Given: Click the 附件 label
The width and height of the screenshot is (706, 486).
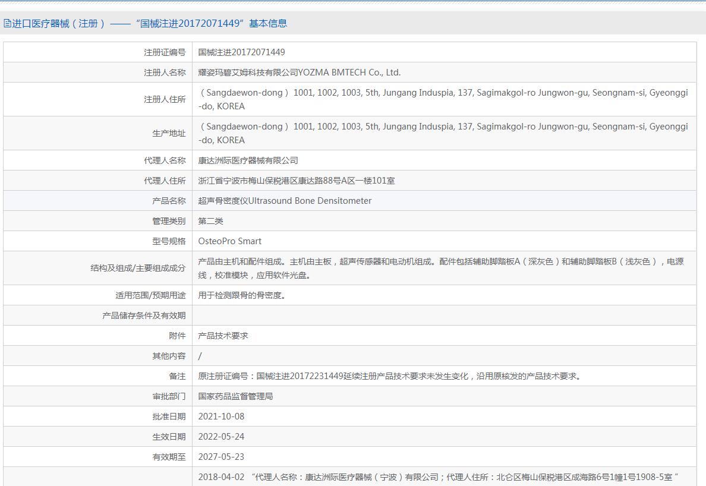Looking at the screenshot, I should 178,336.
